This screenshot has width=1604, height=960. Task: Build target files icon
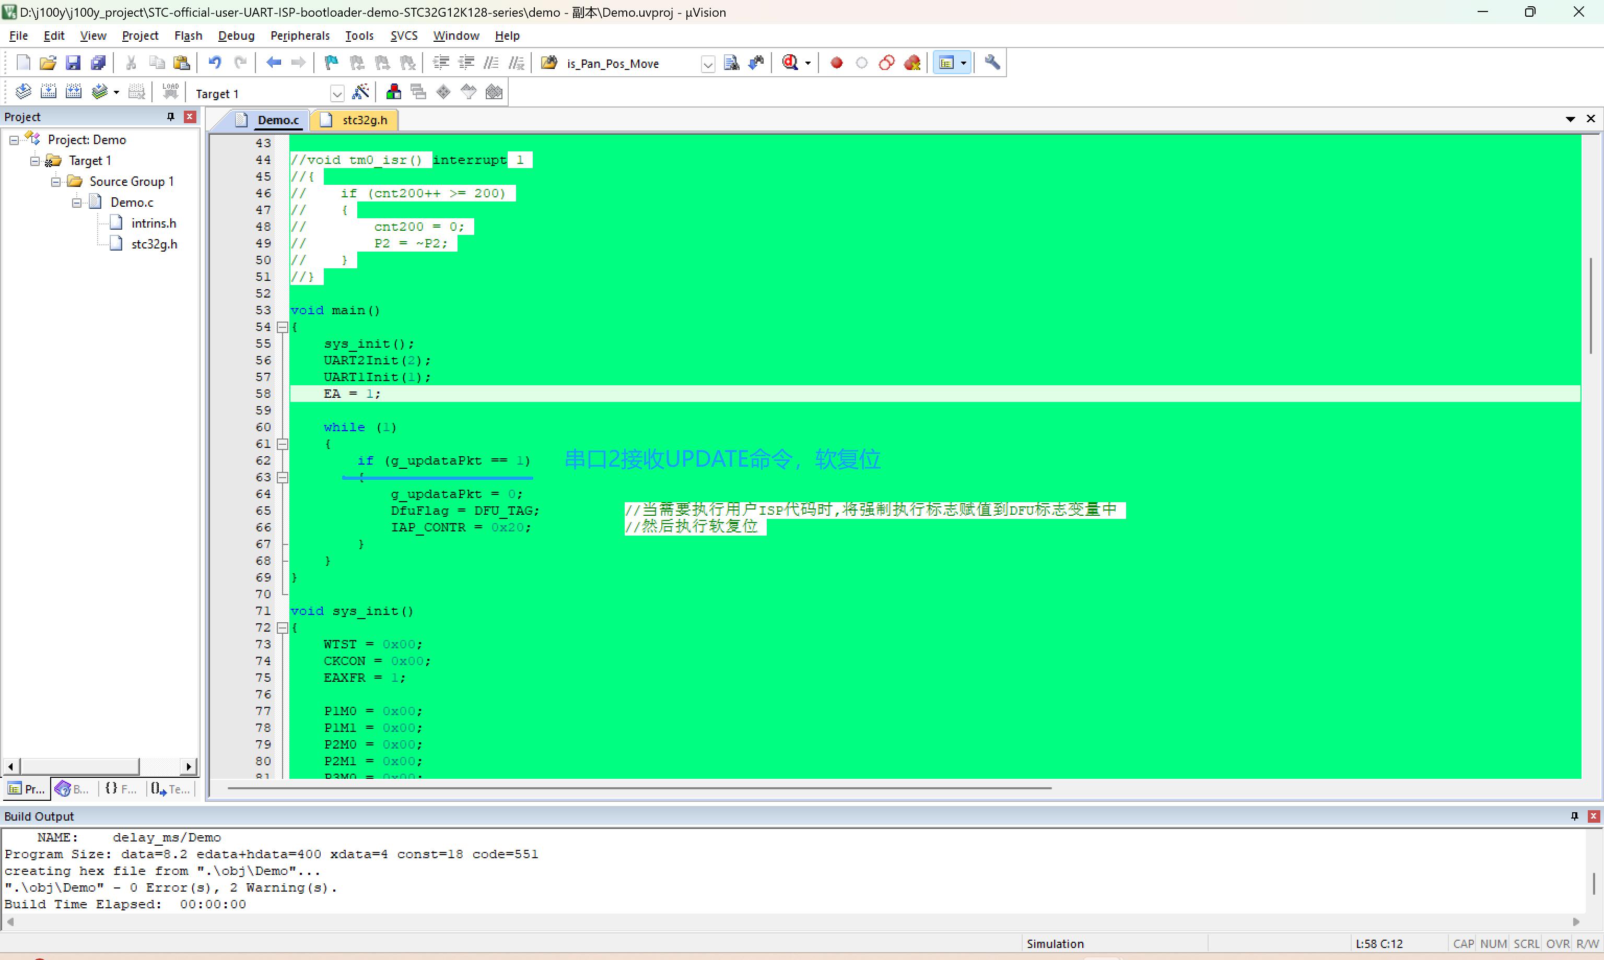tap(49, 92)
